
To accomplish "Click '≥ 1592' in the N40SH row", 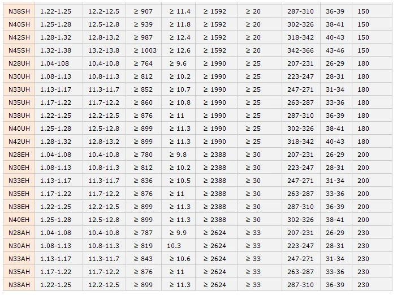I will click(217, 24).
